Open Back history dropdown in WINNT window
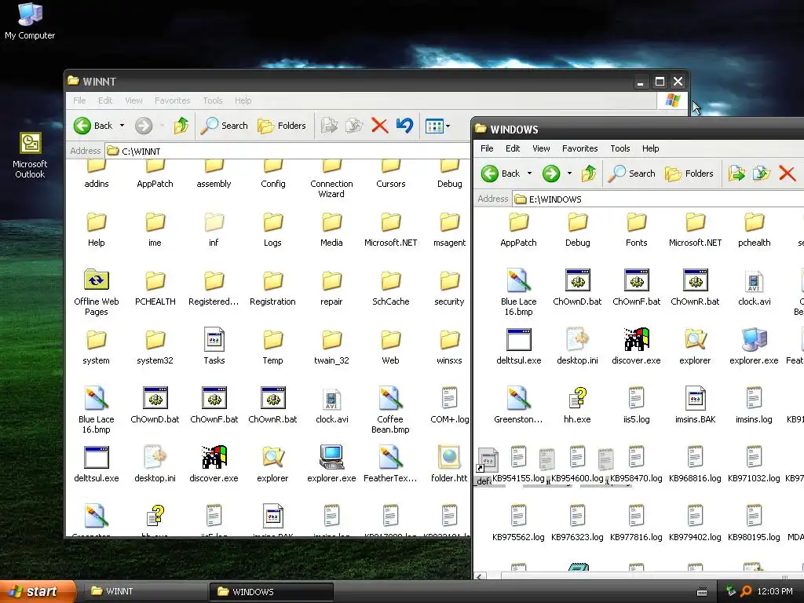This screenshot has height=603, width=804. [x=122, y=126]
